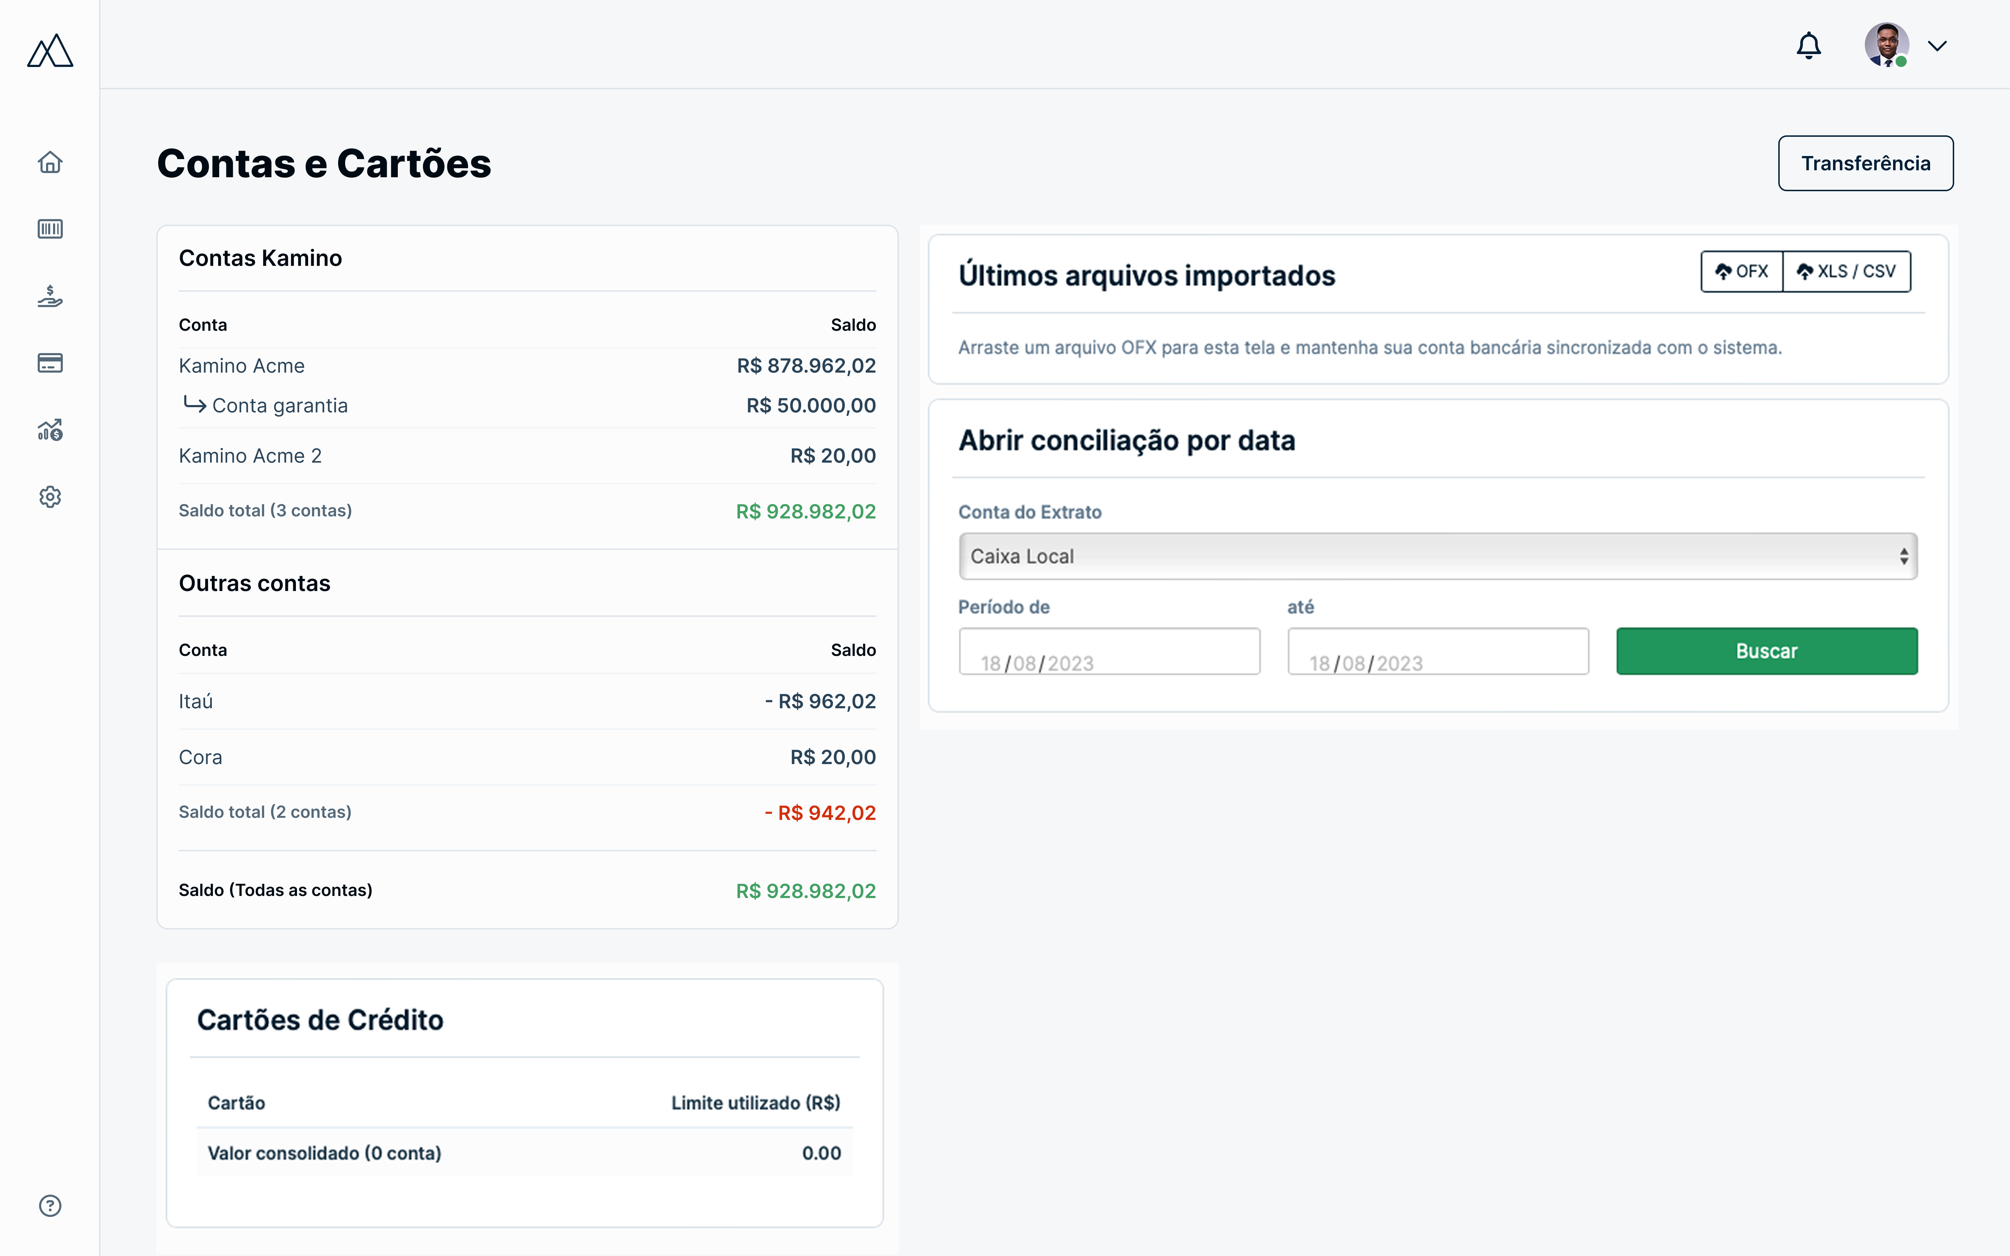This screenshot has height=1256, width=2010.
Task: Click the Contas e Cartões page title
Action: tap(324, 163)
